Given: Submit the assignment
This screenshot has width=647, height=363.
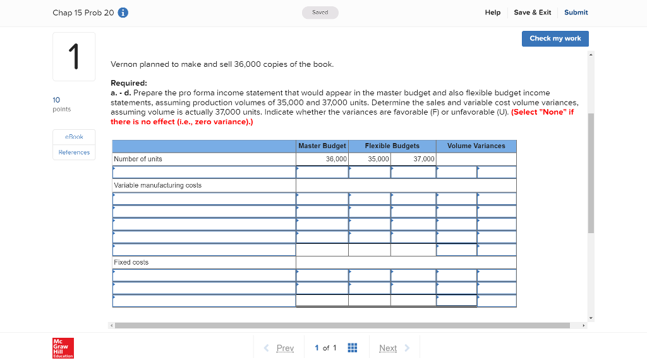Looking at the screenshot, I should (x=576, y=12).
